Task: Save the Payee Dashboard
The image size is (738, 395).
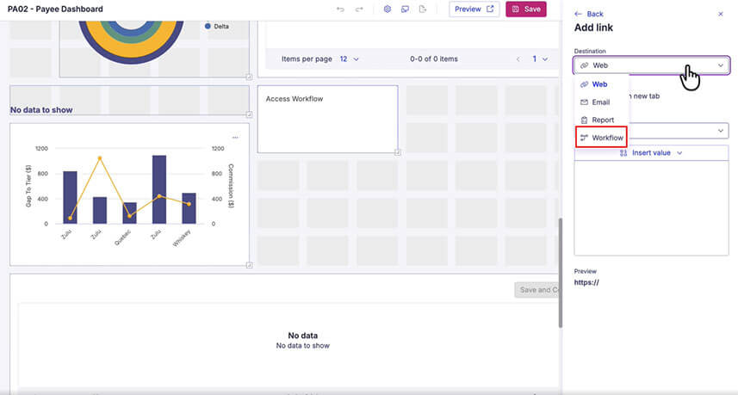Action: pyautogui.click(x=526, y=9)
